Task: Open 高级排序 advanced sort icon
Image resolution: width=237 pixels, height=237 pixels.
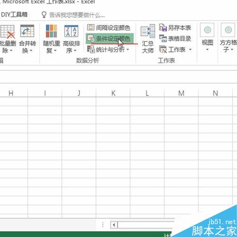Action: click(71, 31)
